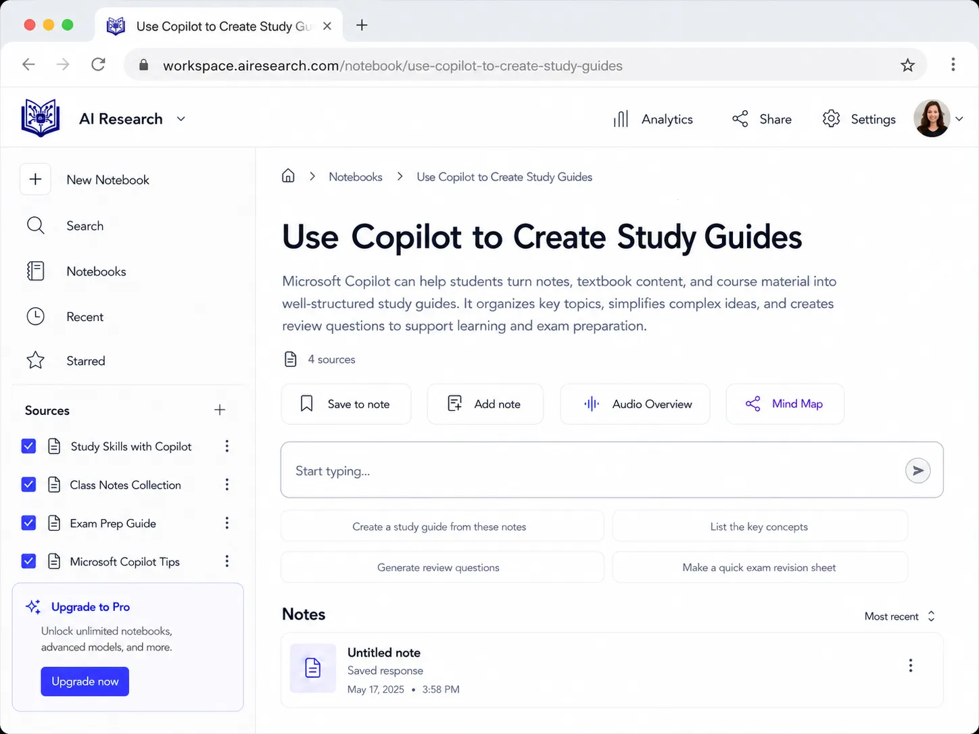Screen dimensions: 979x734
Task: Open Share options
Action: [762, 120]
